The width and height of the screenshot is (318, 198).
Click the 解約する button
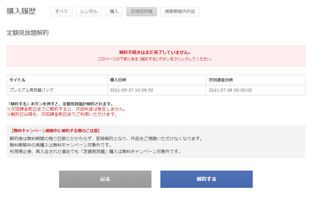coord(207,179)
